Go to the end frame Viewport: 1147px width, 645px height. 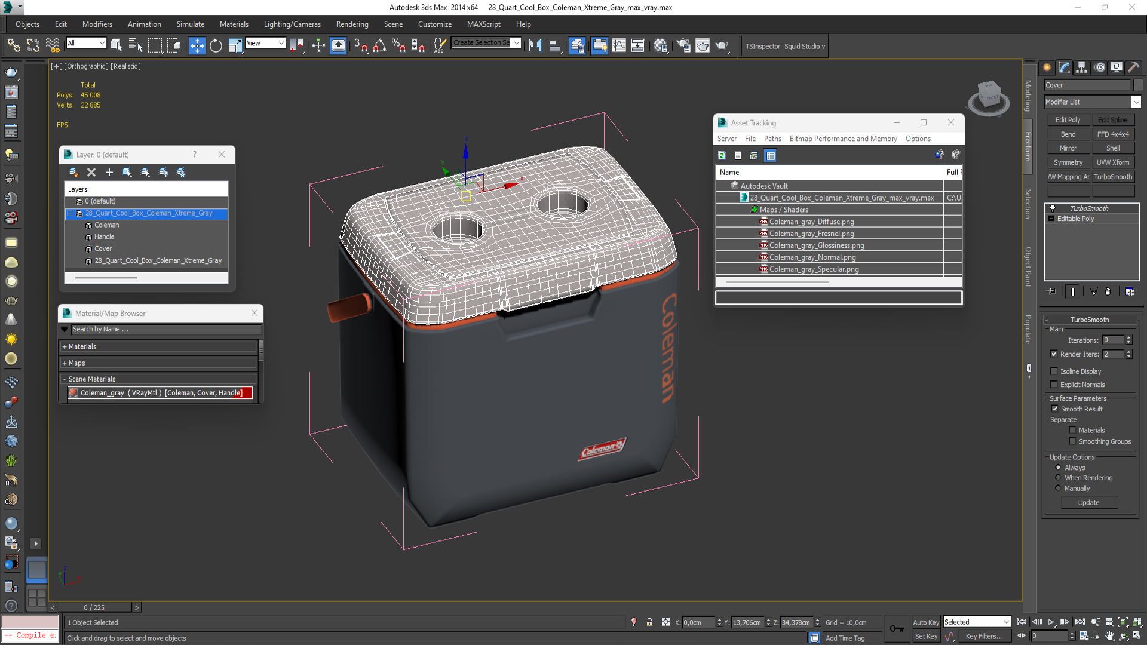(1079, 622)
